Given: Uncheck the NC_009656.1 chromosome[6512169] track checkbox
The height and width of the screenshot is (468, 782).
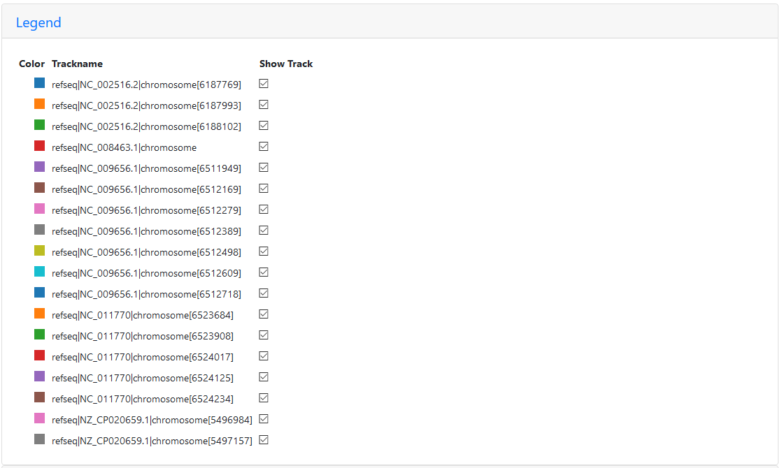Looking at the screenshot, I should click(x=264, y=188).
